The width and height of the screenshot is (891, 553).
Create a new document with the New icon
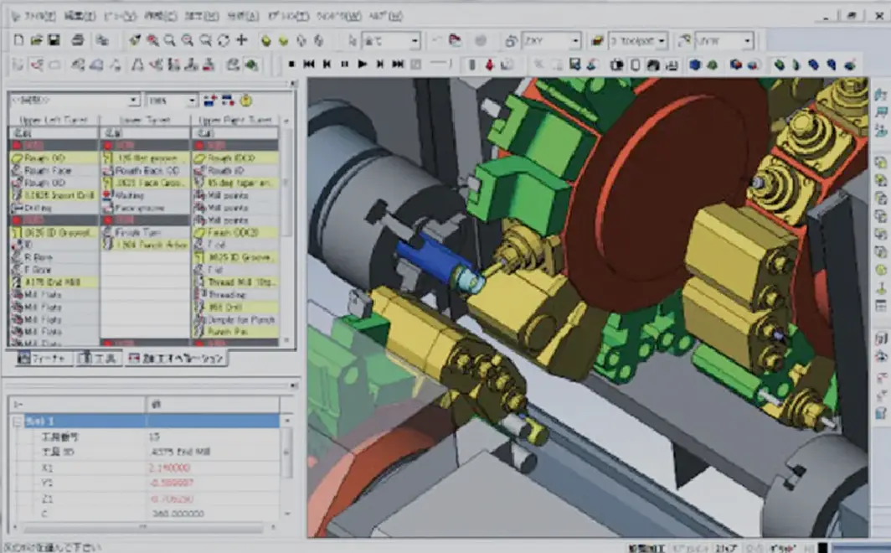pyautogui.click(x=18, y=40)
